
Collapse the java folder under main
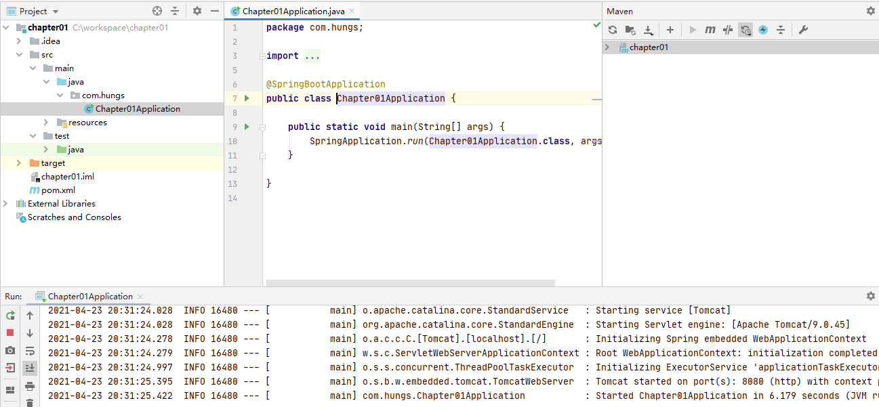(47, 82)
